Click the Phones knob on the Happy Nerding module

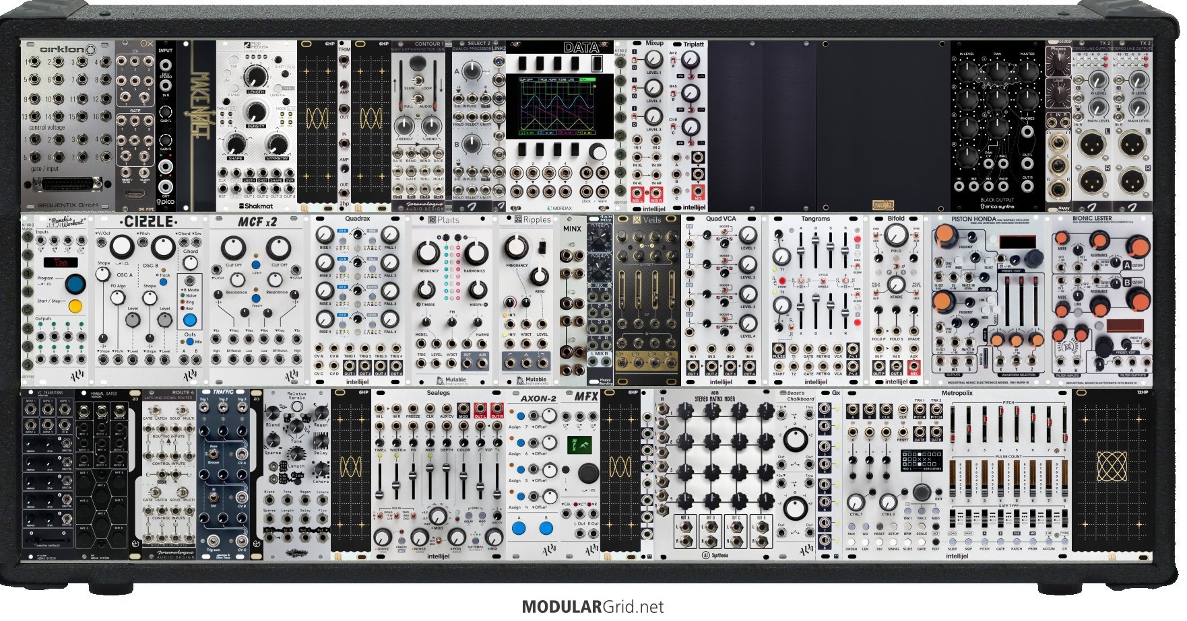1058,63
